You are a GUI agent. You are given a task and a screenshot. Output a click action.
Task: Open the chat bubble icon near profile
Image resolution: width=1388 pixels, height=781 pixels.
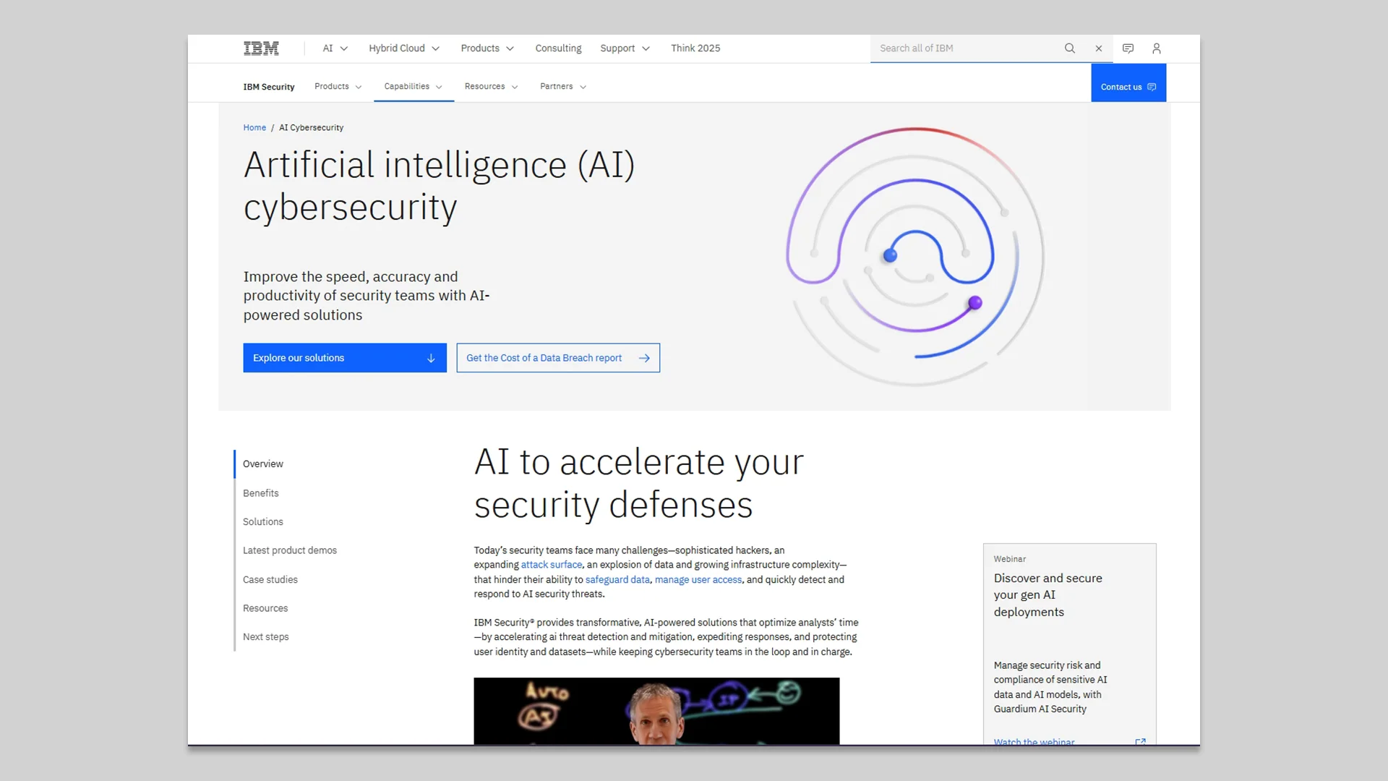[1127, 48]
